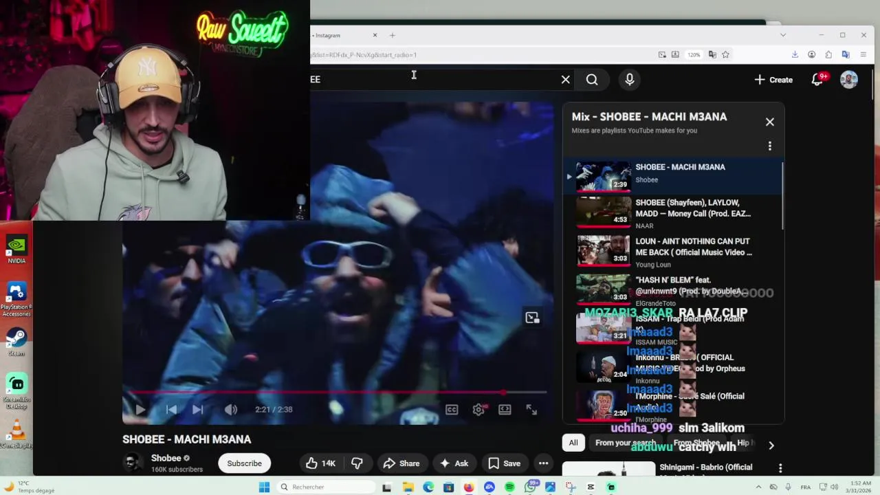
Task: Click into the YouTube search field
Action: [433, 80]
